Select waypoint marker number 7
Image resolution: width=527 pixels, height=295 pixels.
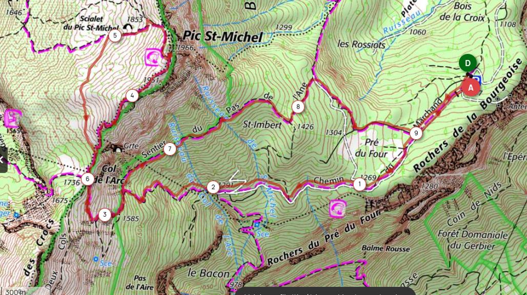(x=170, y=149)
